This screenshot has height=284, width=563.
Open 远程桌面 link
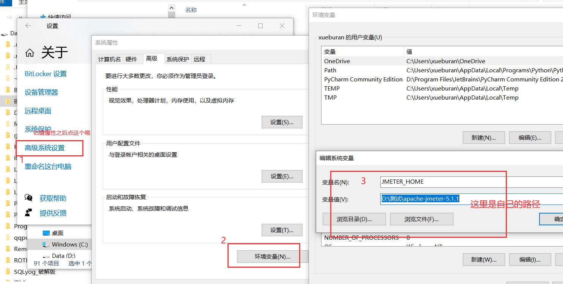pyautogui.click(x=38, y=111)
